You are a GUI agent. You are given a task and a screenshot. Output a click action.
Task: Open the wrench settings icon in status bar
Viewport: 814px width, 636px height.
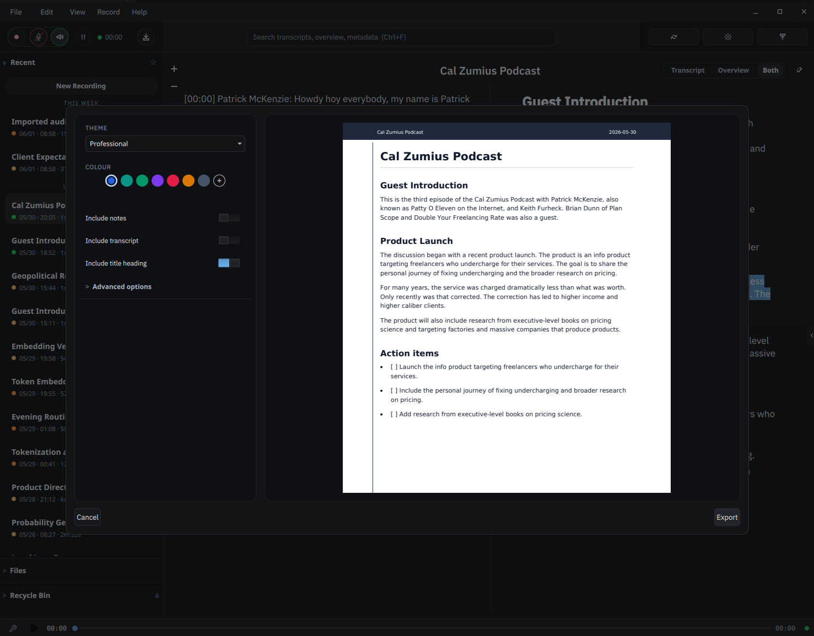13,628
